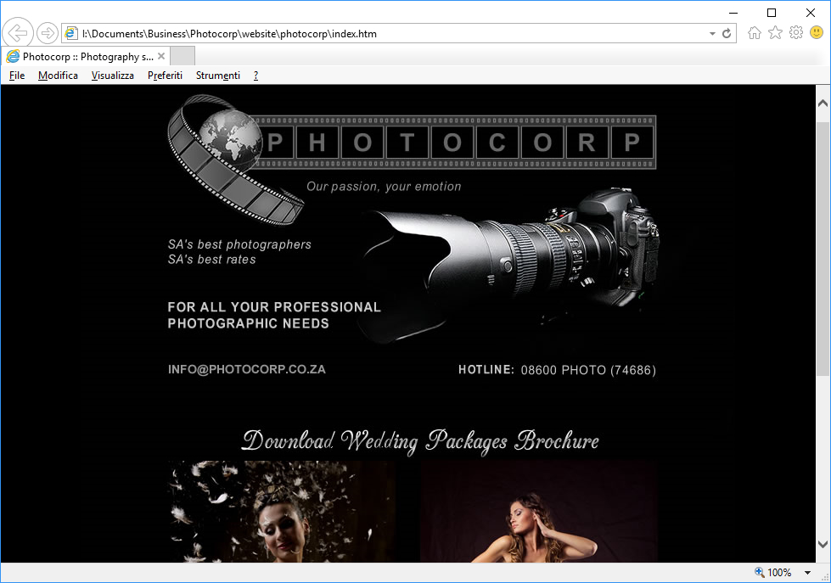The image size is (831, 583).
Task: Open the Strumenti menu
Action: [x=218, y=76]
